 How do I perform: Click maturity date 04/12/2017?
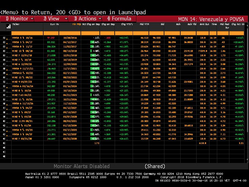click(x=70, y=42)
